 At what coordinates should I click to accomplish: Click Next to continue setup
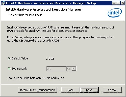(x=89, y=90)
